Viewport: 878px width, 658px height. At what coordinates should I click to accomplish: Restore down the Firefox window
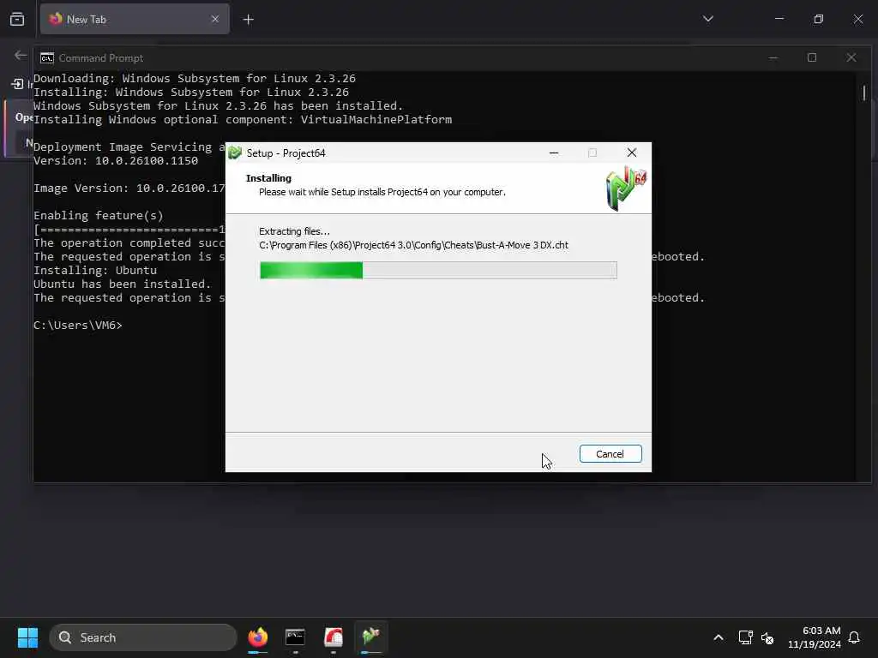tap(819, 19)
